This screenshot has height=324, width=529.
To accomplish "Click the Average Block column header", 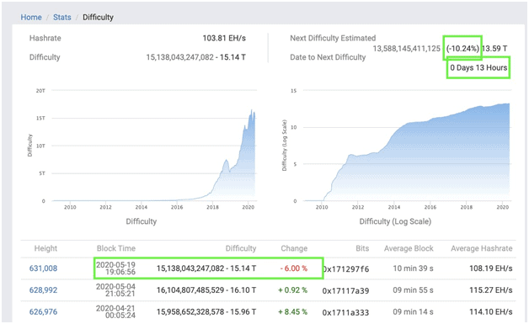I will (x=409, y=248).
